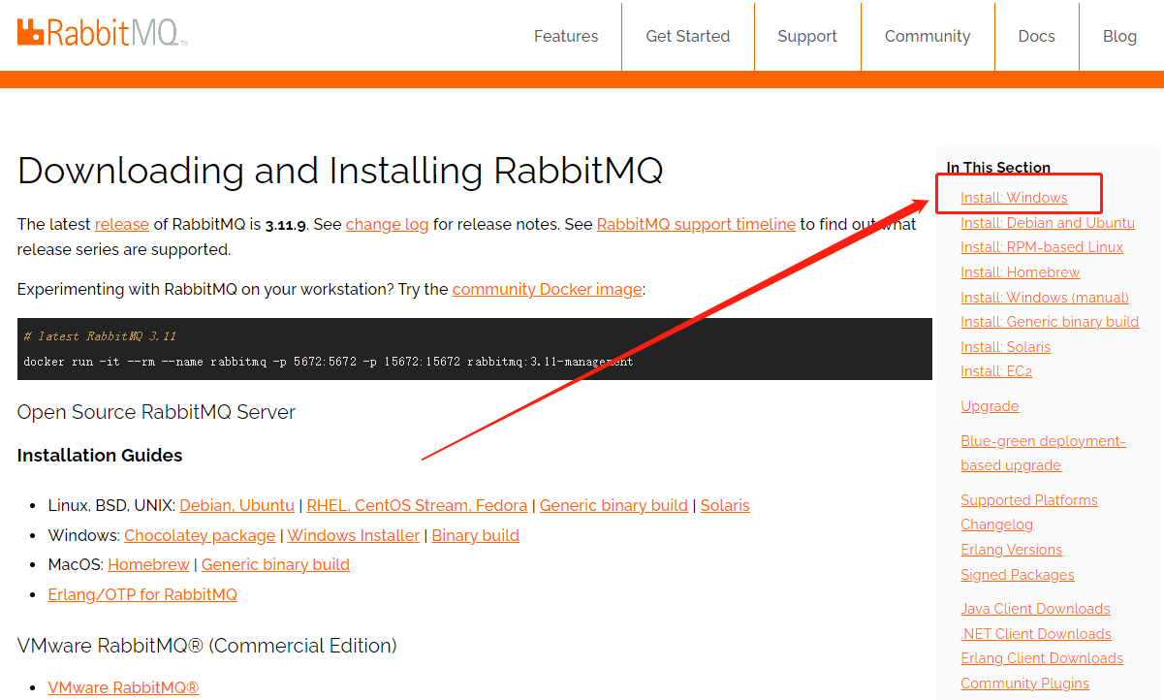Open the Install: Homebrew sidebar link

coord(1020,271)
